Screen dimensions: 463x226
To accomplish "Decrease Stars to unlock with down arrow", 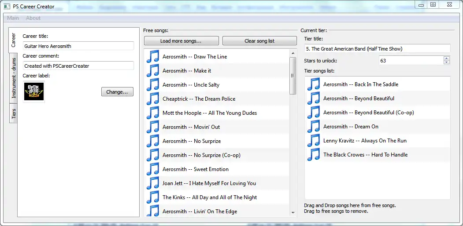I will [x=447, y=62].
